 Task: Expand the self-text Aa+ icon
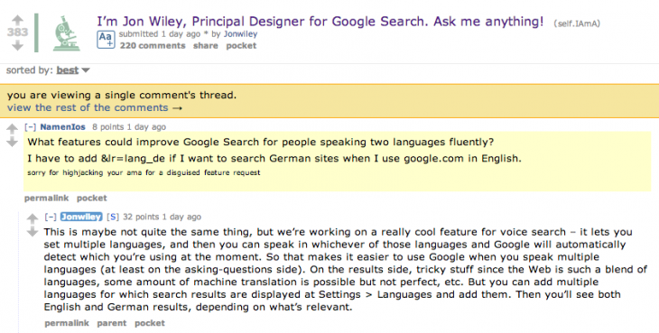click(x=106, y=40)
